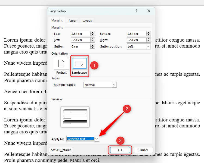Decrease the Bottom margin with down arrow

pyautogui.click(x=148, y=35)
